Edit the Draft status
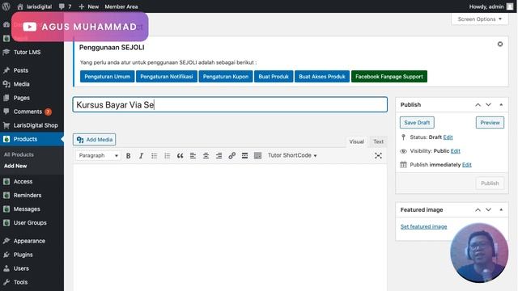The image size is (518, 291). 448,137
